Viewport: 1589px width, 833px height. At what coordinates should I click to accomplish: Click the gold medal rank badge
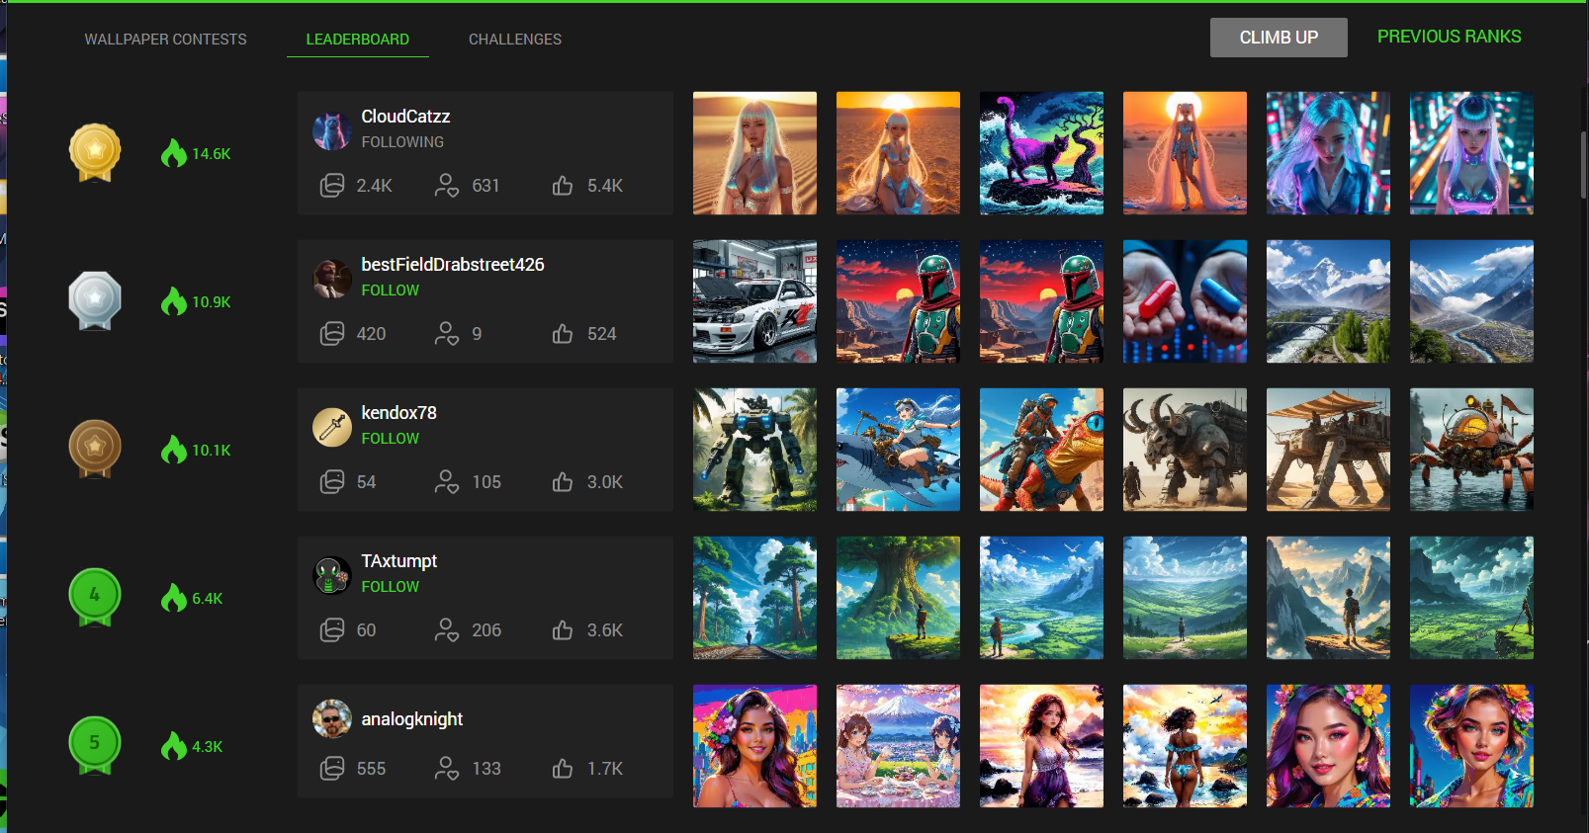coord(95,153)
